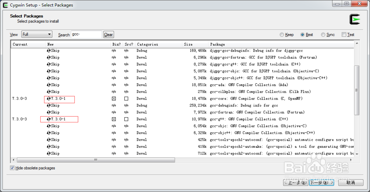The height and width of the screenshot is (192, 370).
Task: Click the Back (上一步) button
Action: tap(296, 182)
